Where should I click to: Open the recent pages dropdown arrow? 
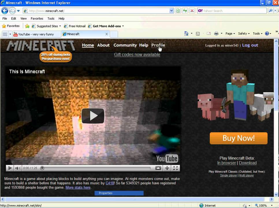tap(18, 11)
